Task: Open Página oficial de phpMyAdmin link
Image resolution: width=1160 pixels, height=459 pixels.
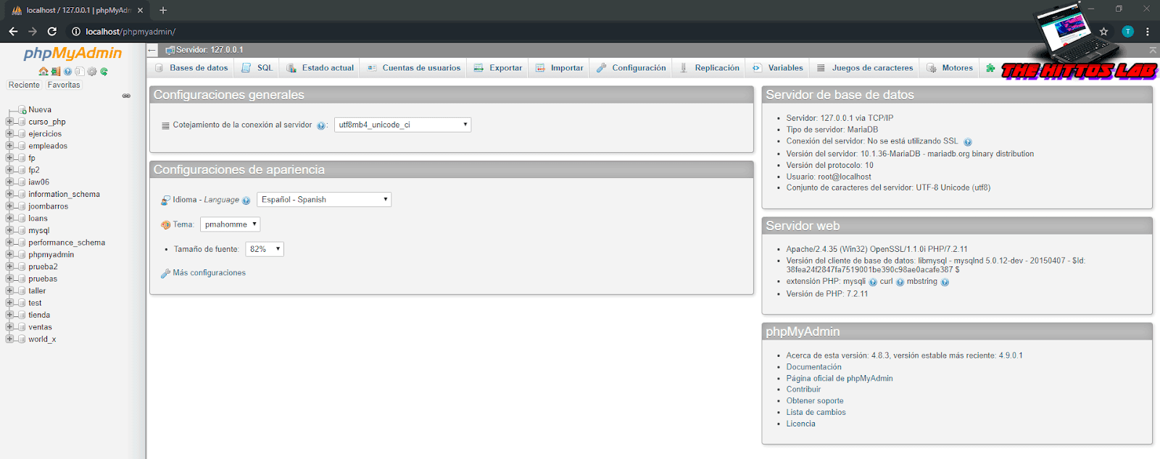Action: [x=840, y=379]
